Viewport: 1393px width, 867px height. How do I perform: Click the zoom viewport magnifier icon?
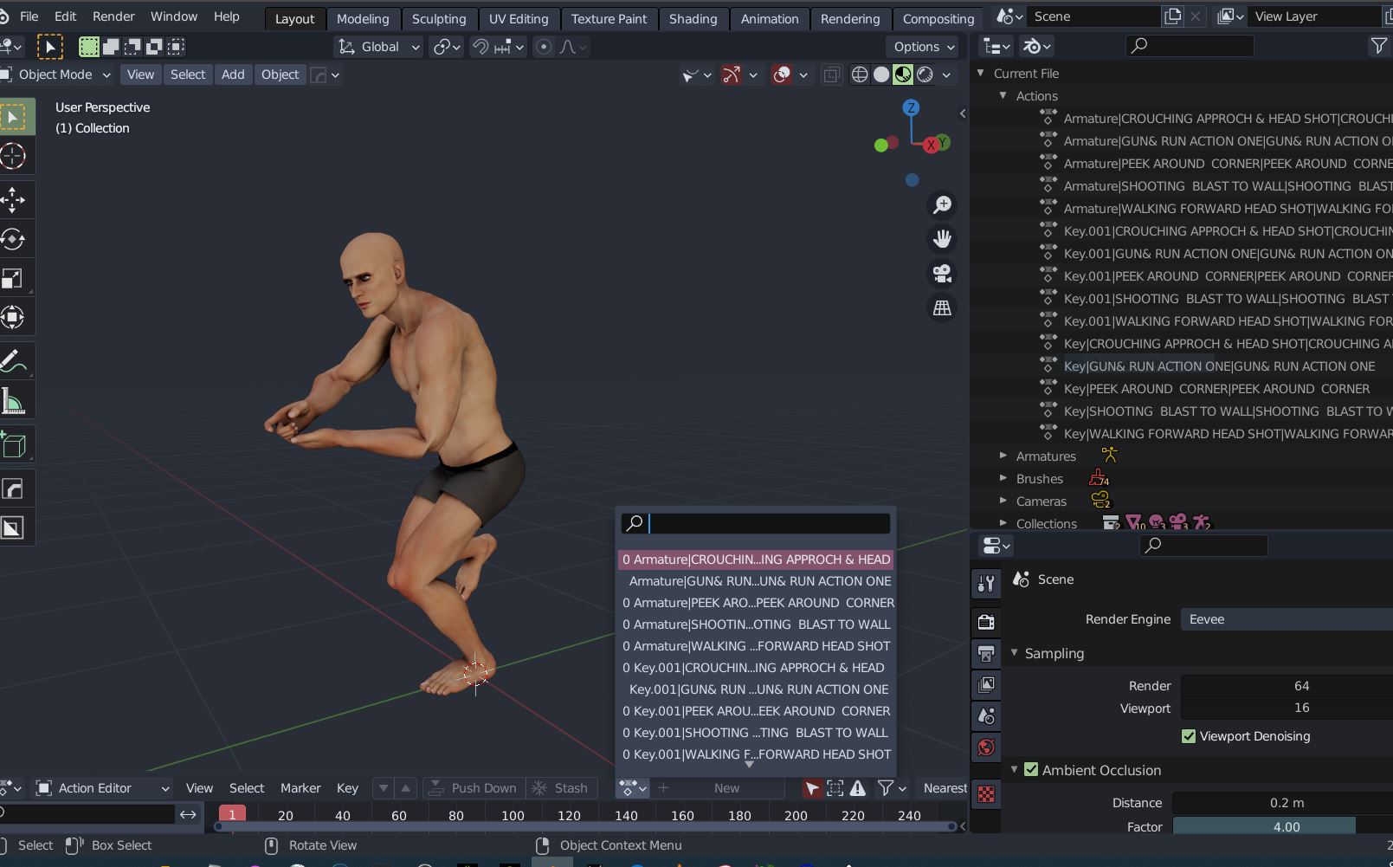pos(942,204)
